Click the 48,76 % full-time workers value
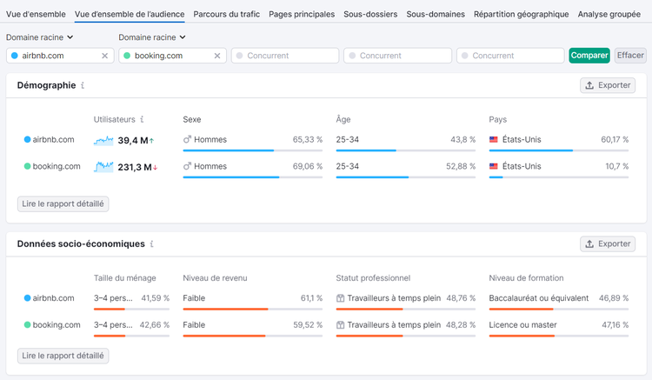 pyautogui.click(x=461, y=298)
